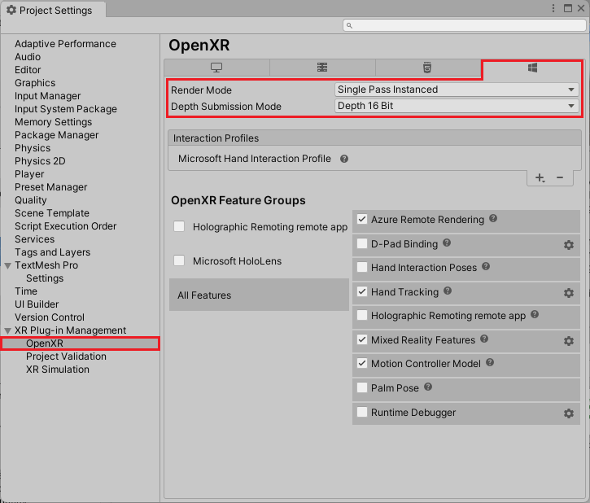This screenshot has height=503, width=590.
Task: Show help for Mixed Reality Features
Action: [x=484, y=339]
